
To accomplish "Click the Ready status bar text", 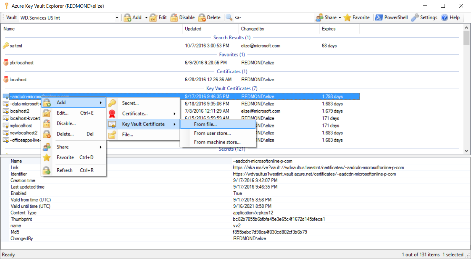I will 8,254.
